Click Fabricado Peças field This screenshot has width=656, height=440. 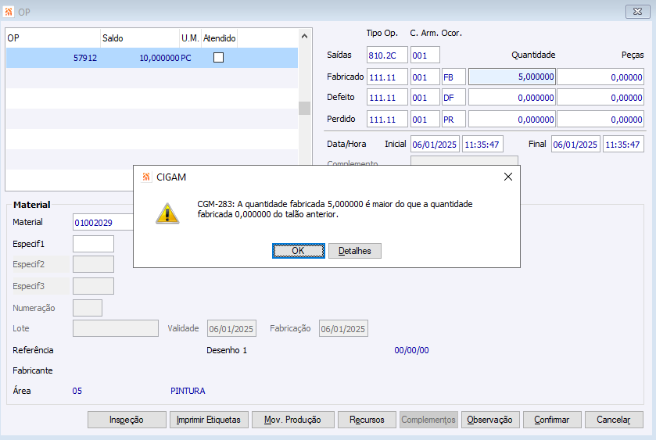600,77
